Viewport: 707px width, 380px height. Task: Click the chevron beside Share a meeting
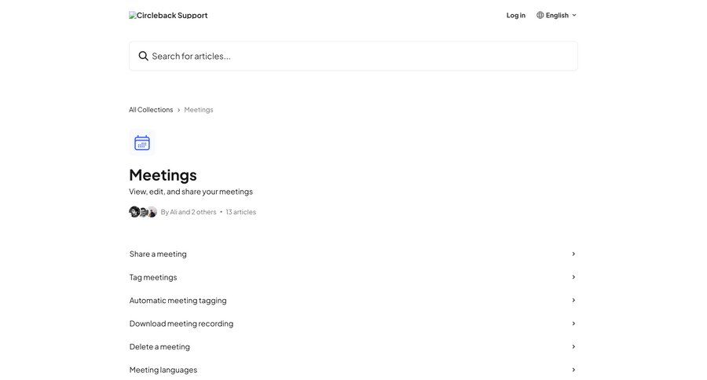coord(573,254)
